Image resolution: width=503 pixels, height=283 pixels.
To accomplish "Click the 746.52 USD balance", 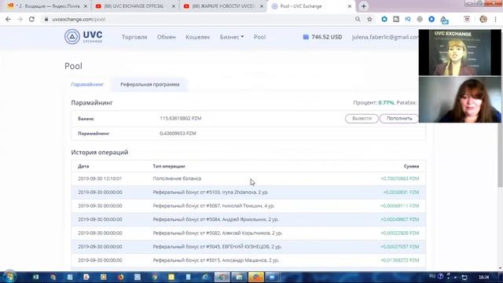I will click(x=327, y=37).
